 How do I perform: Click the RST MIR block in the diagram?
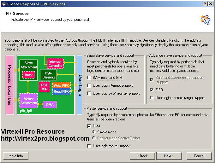(44, 87)
